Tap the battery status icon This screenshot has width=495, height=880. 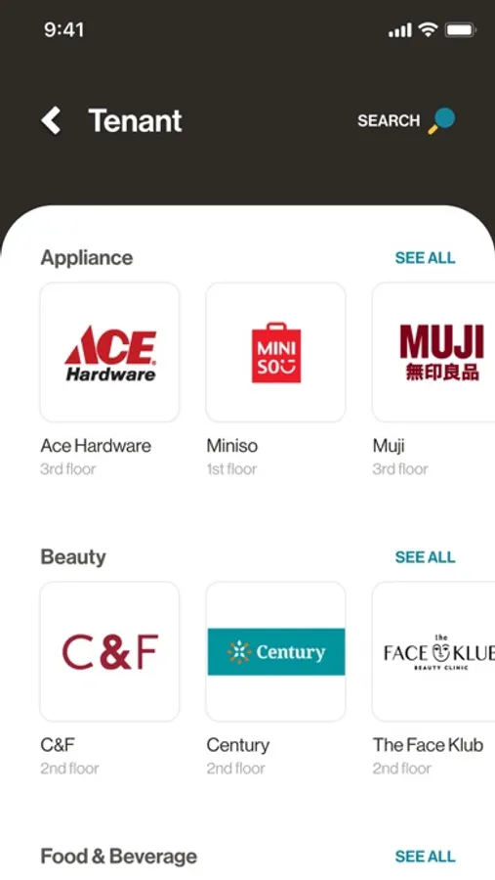[x=460, y=30]
